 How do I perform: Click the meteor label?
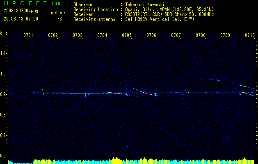coord(58,13)
